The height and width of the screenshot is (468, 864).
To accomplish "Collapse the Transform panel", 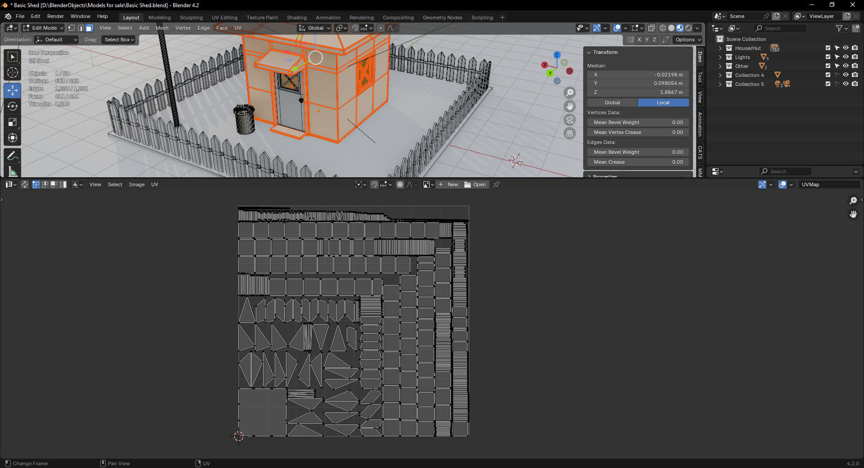I will (589, 52).
